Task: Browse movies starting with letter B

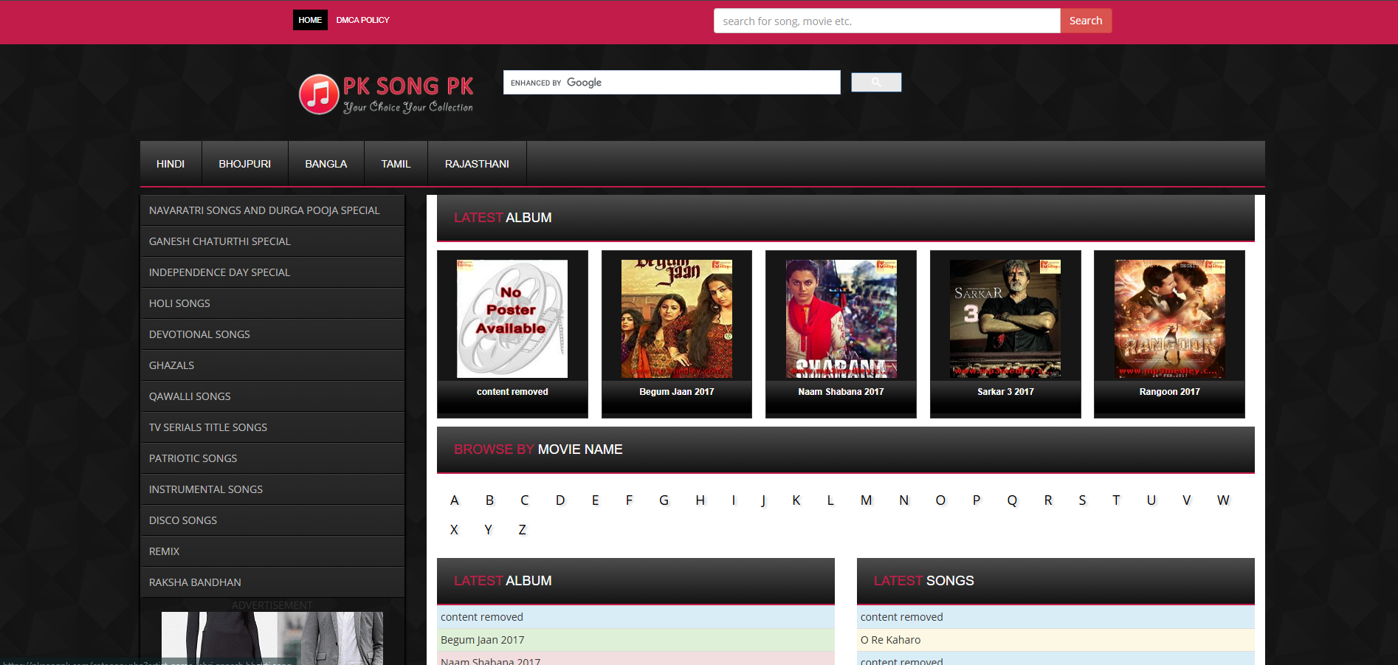Action: tap(489, 500)
